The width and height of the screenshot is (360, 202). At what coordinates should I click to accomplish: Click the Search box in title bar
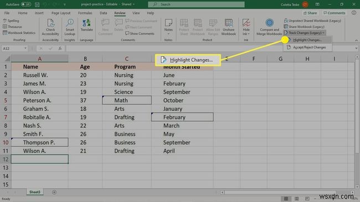[x=196, y=4]
